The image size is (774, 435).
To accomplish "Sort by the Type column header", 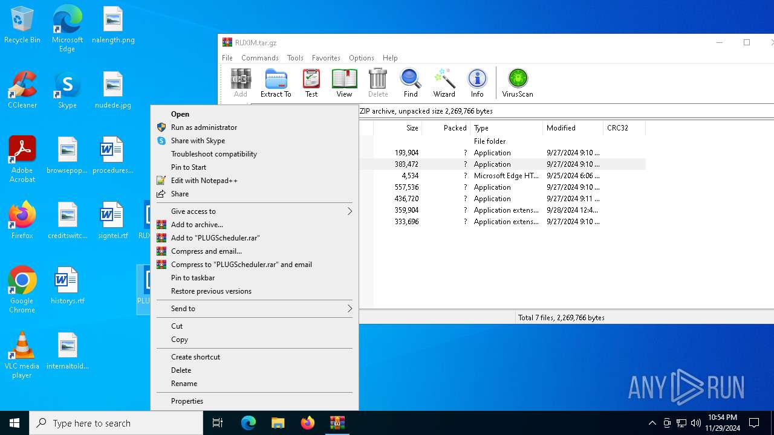I will point(506,128).
